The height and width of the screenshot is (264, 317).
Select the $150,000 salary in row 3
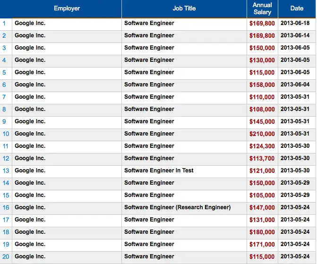(262, 48)
